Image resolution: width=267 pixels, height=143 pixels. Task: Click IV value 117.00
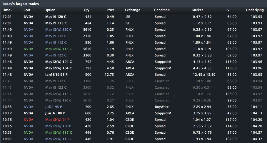(231, 120)
